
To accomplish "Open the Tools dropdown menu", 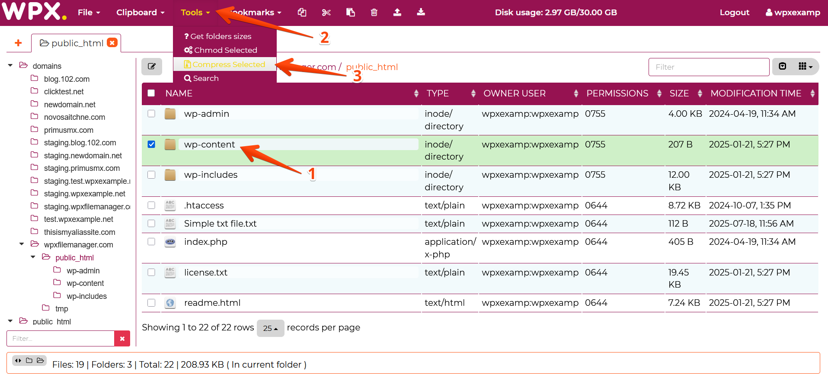I will pyautogui.click(x=195, y=13).
